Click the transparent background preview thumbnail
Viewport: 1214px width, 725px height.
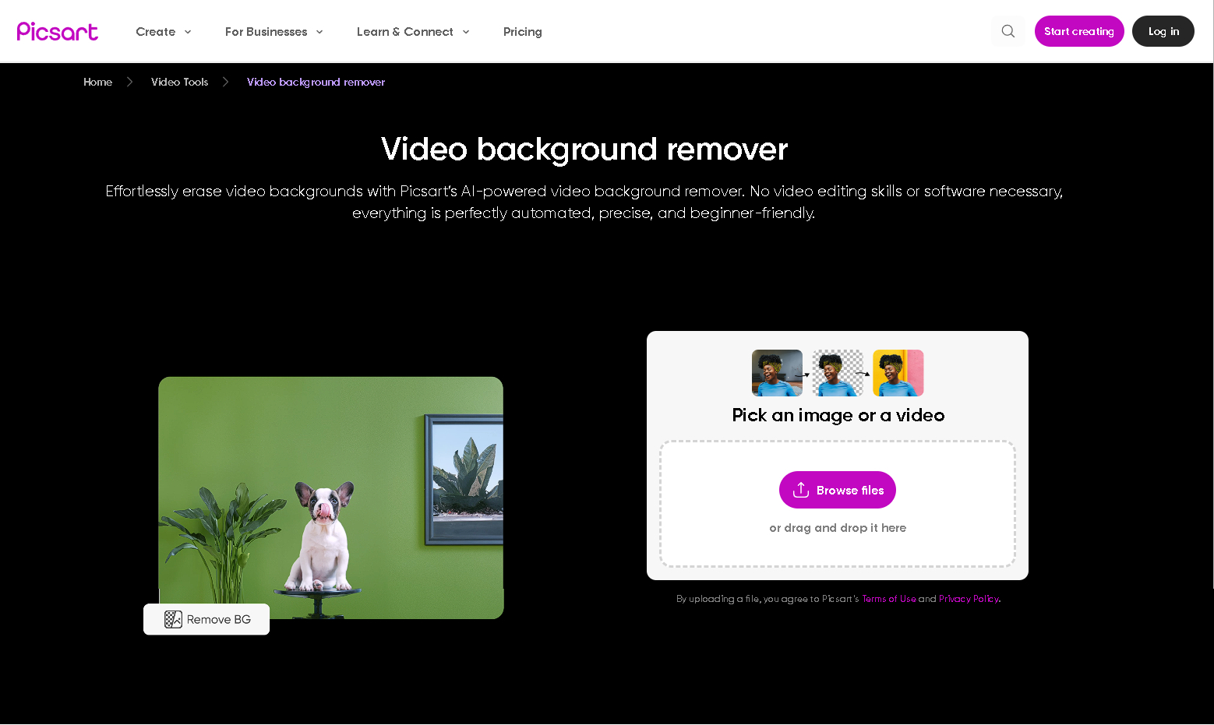tap(837, 372)
